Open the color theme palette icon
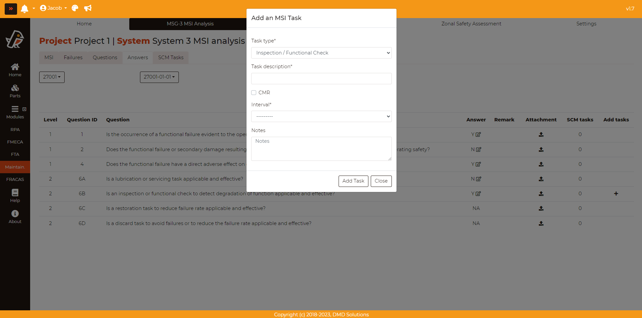This screenshot has width=642, height=318. 75,8
